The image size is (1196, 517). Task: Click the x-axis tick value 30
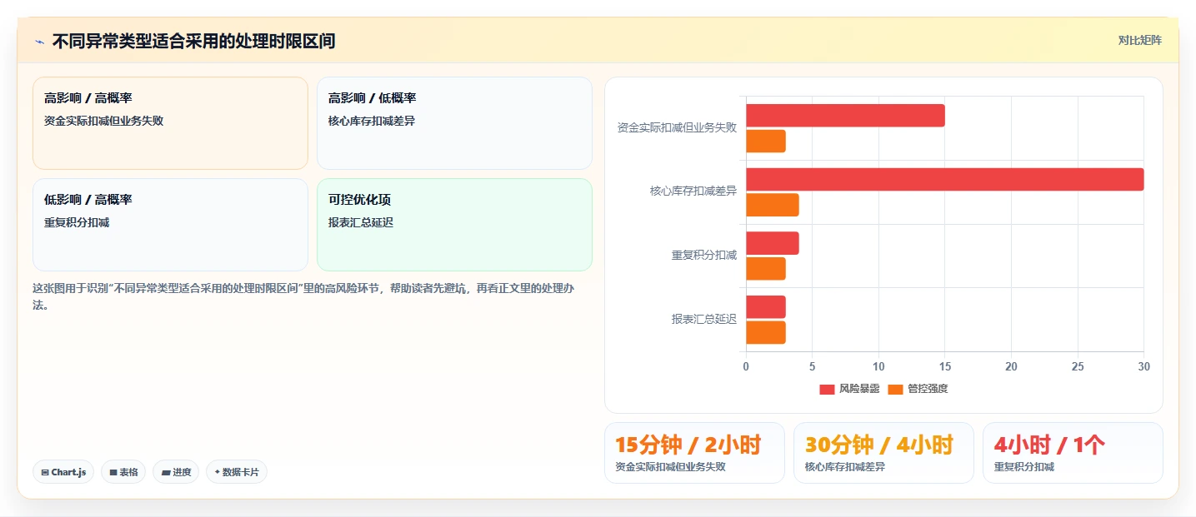[1143, 367]
